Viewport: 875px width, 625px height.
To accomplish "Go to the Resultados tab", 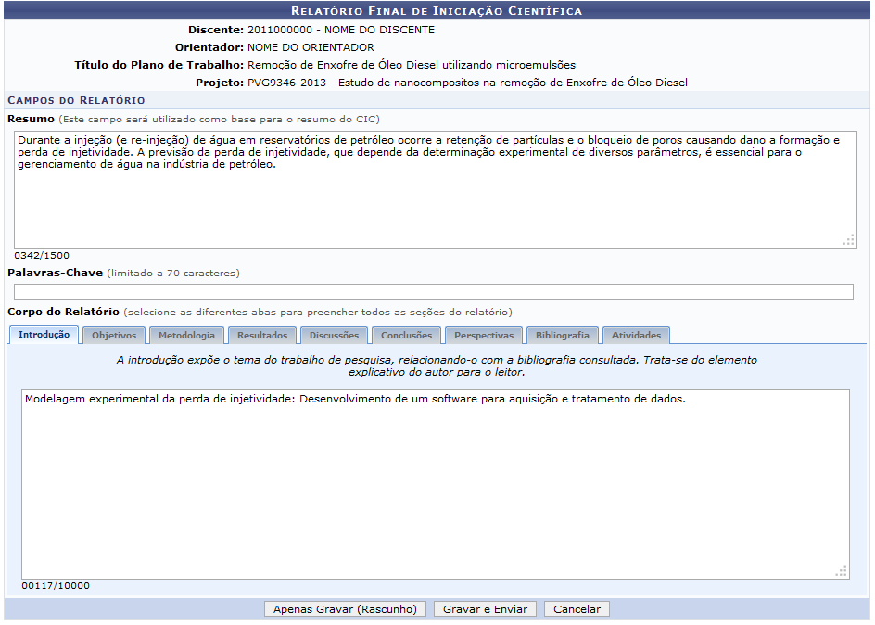I will point(262,336).
